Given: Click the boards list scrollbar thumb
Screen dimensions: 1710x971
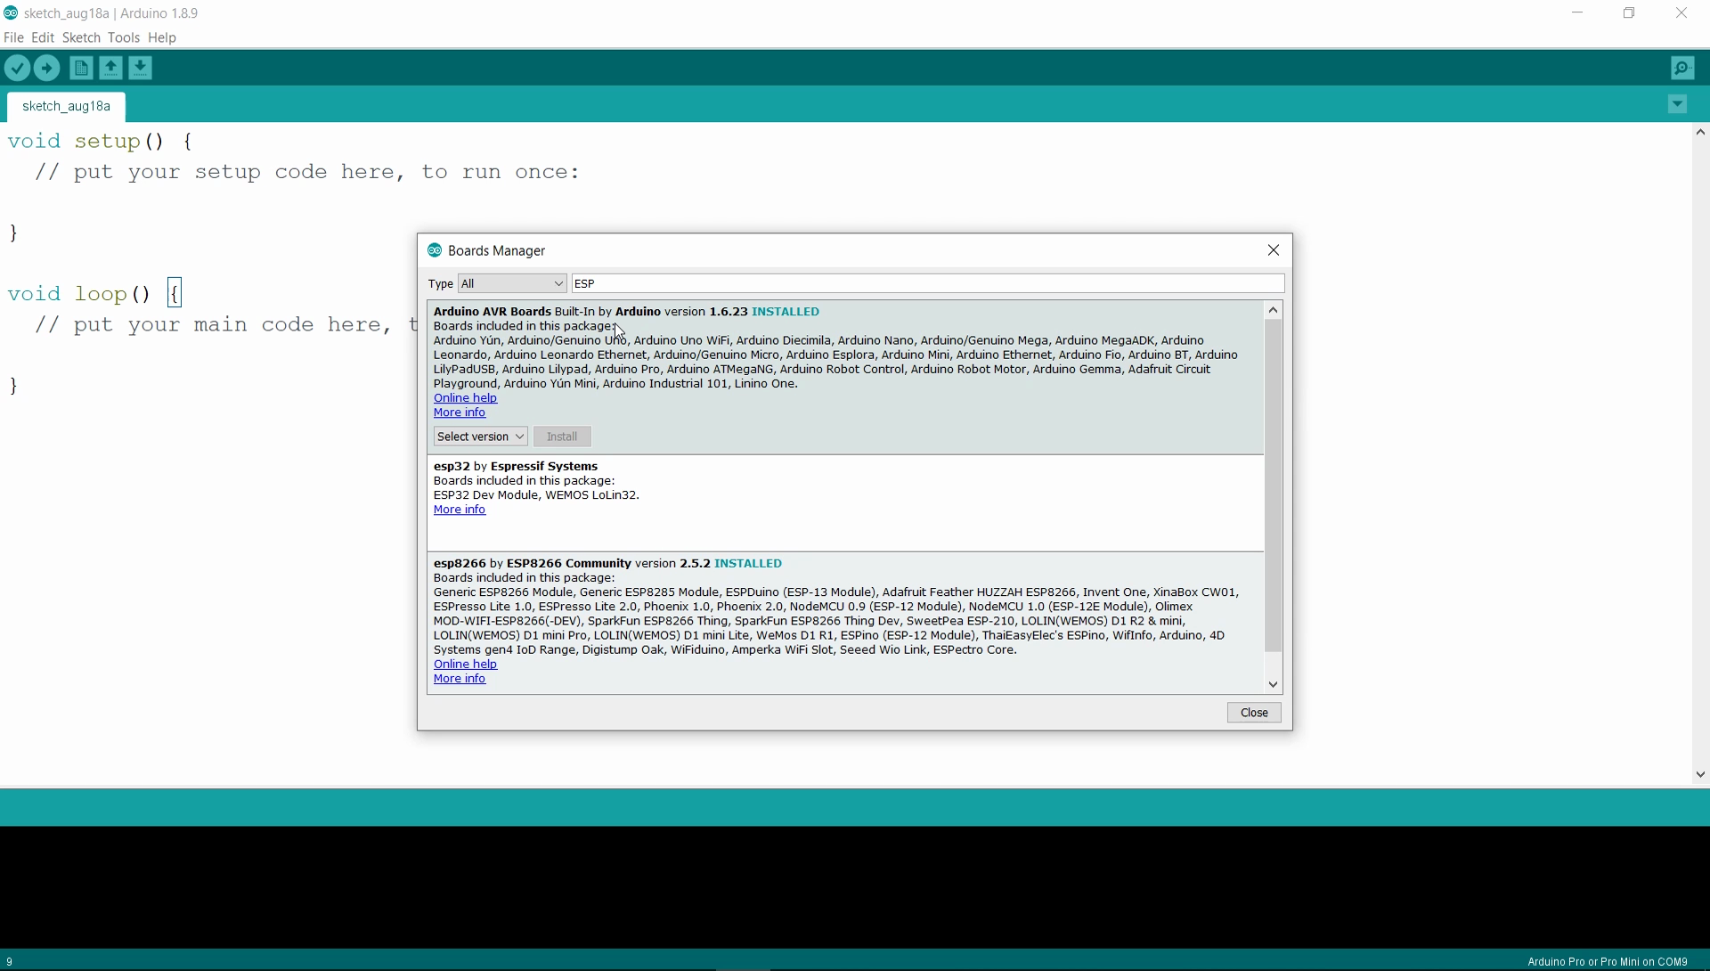Looking at the screenshot, I should pyautogui.click(x=1273, y=485).
